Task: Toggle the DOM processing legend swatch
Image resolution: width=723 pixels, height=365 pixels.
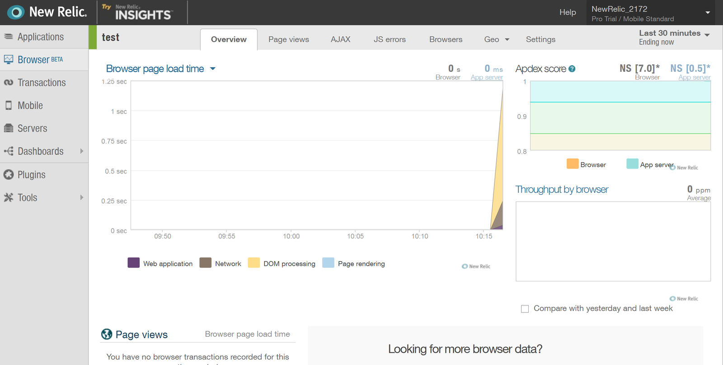Action: tap(254, 263)
